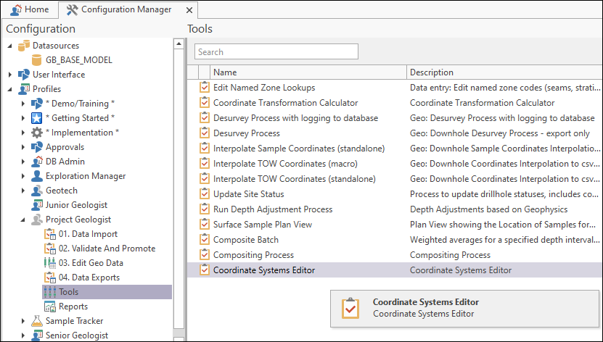Select Run Depth Adjustment Process row
This screenshot has height=342, width=603.
point(395,209)
